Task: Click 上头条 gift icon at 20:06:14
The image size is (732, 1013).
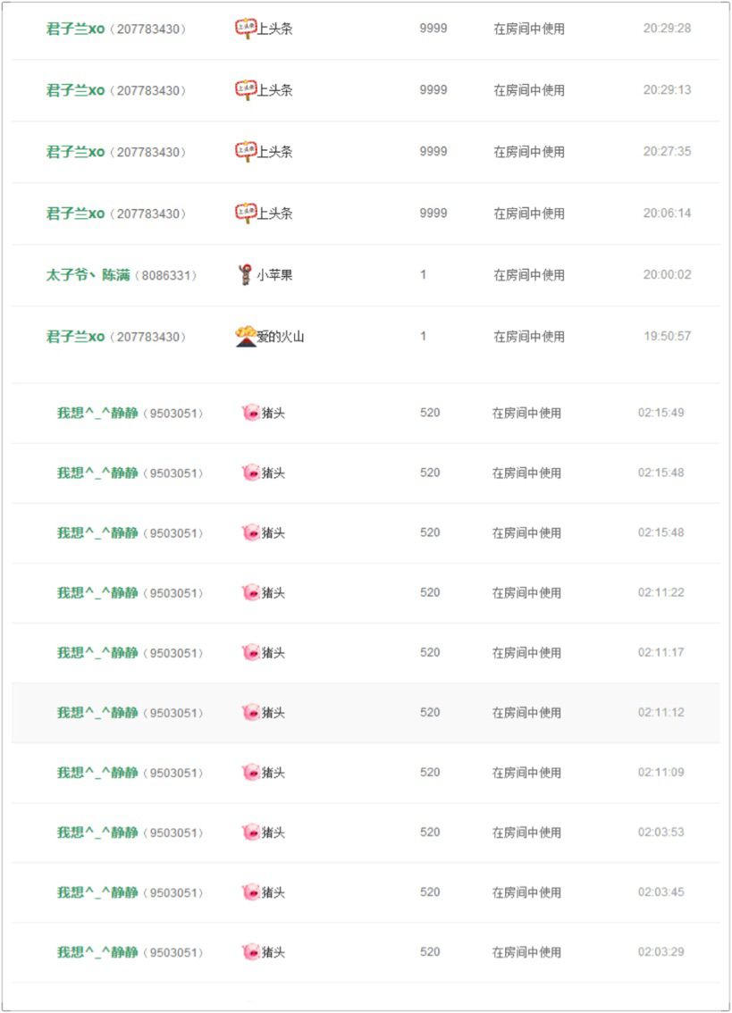Action: click(245, 213)
